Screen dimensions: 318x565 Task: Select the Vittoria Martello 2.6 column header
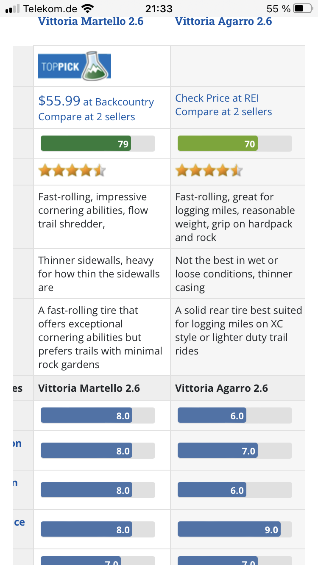pos(89,388)
